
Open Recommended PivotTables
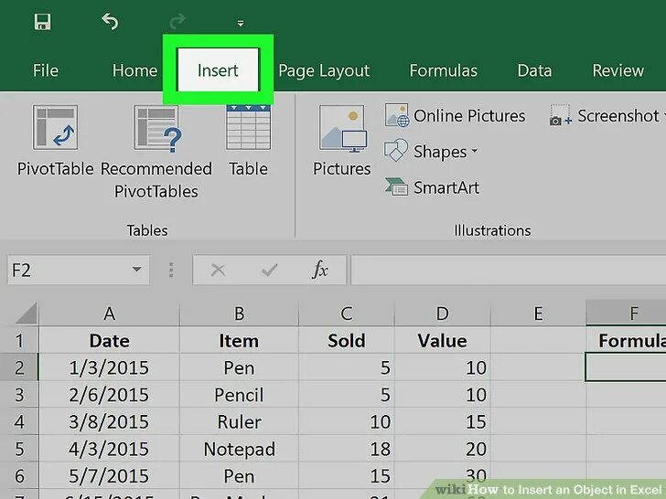pyautogui.click(x=156, y=152)
